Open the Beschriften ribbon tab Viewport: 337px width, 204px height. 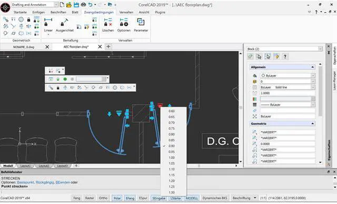coord(58,12)
